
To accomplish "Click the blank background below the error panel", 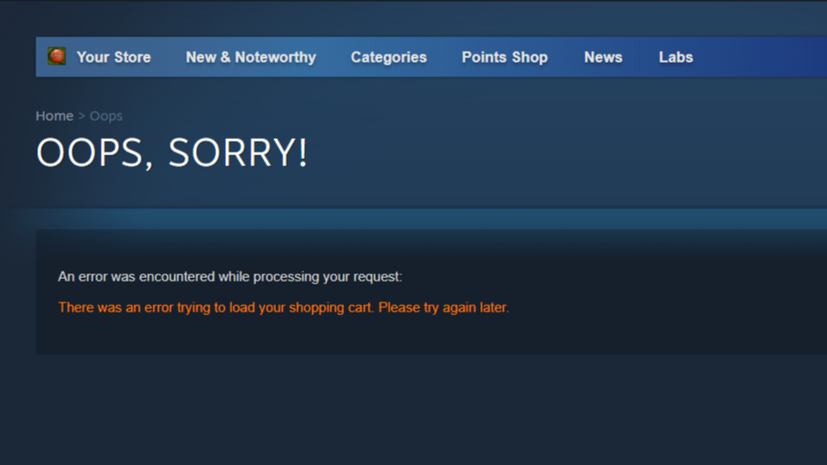I will click(x=422, y=411).
